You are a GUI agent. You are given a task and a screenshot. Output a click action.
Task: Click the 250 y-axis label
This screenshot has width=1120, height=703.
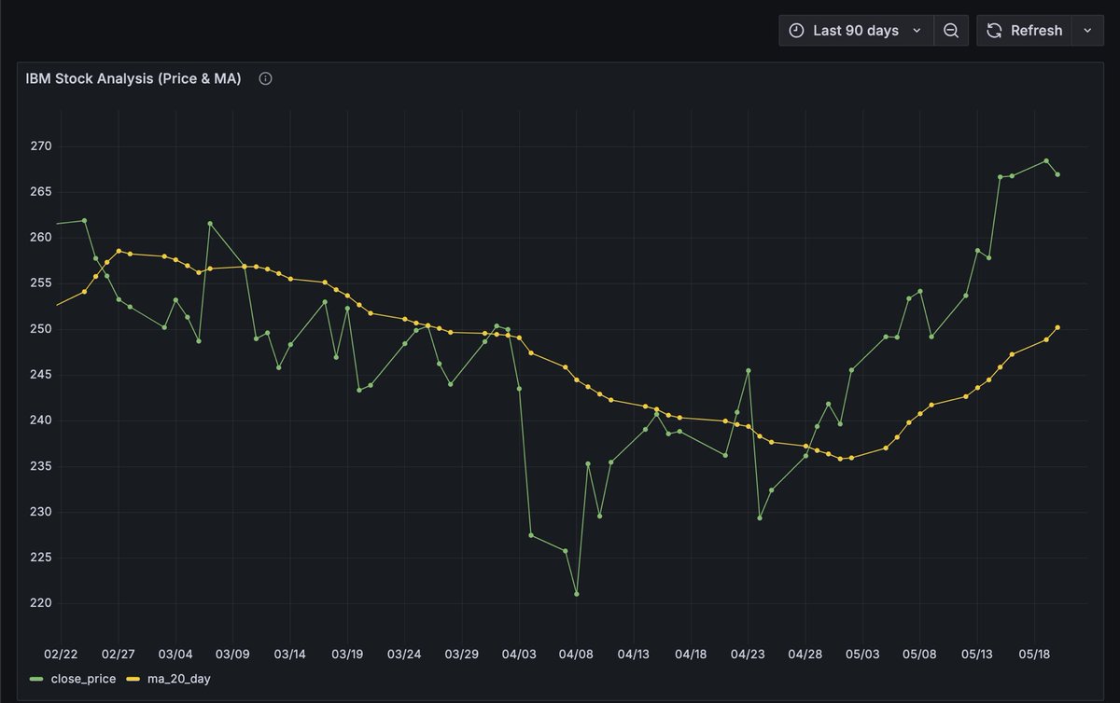click(x=41, y=329)
